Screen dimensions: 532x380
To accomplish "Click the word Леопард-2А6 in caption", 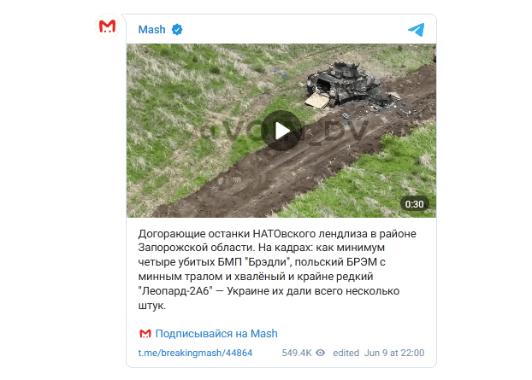I will (177, 291).
